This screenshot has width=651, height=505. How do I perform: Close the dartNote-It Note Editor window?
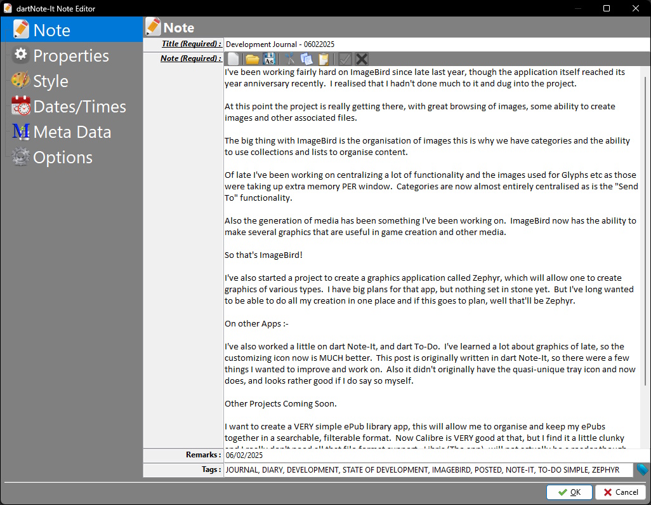pyautogui.click(x=636, y=8)
